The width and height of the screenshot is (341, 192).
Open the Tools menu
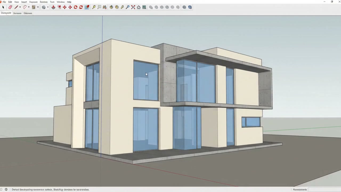coord(52,2)
